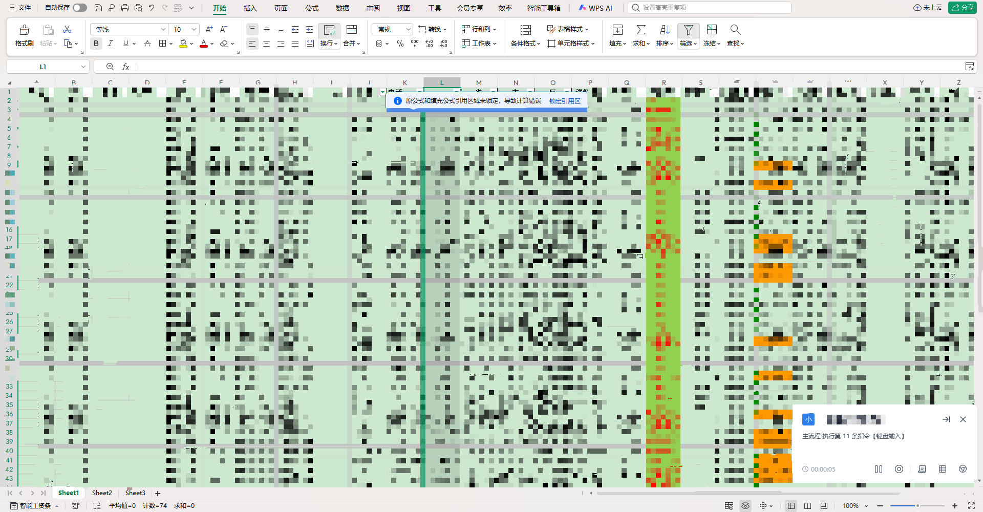Open the File (文件) menu
This screenshot has height=512, width=983.
click(x=20, y=8)
